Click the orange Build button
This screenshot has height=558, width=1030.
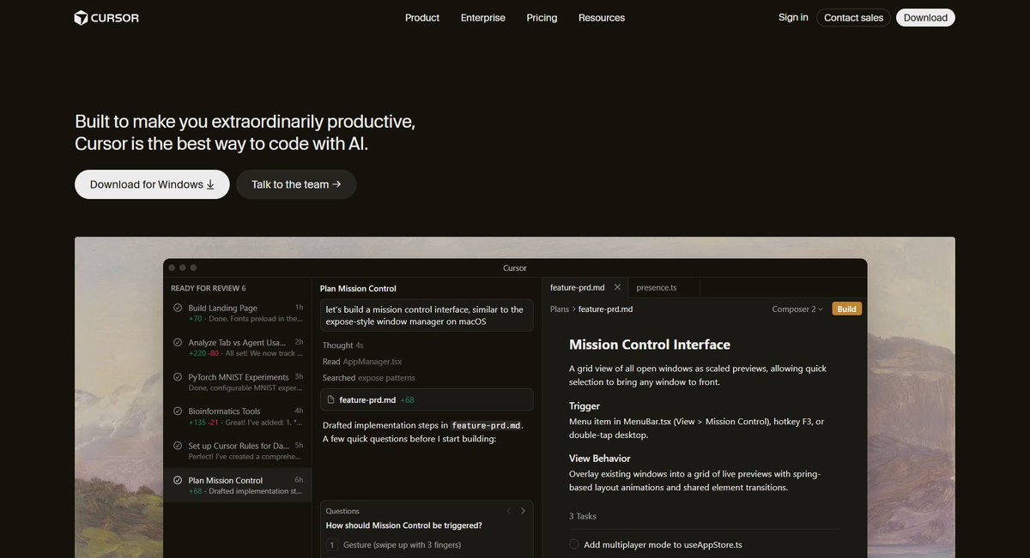(x=847, y=309)
